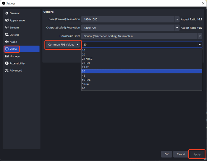Expand the Base (Canvas) Resolution dropdown
207x161 pixels.
pos(177,19)
